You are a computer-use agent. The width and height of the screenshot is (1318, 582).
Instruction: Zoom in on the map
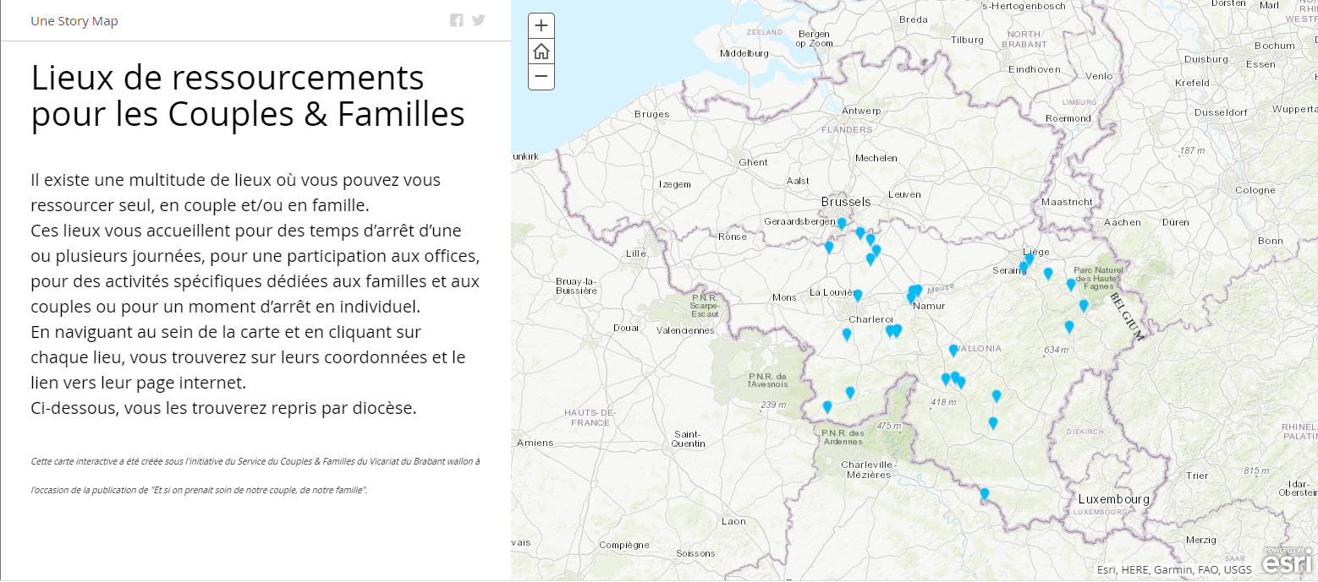click(x=541, y=25)
